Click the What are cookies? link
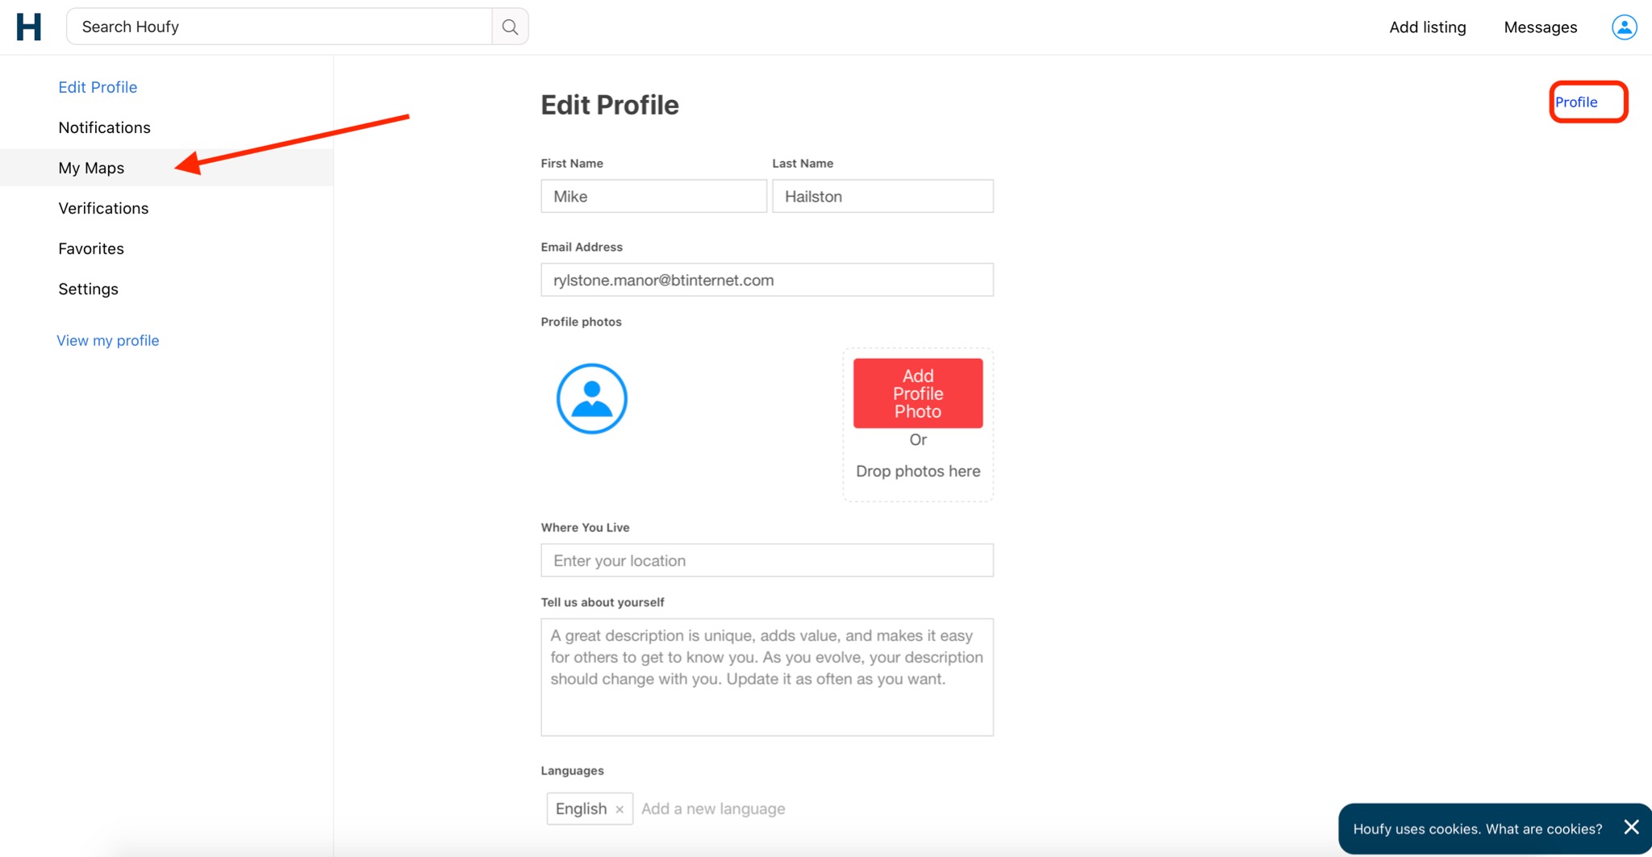 1544,829
